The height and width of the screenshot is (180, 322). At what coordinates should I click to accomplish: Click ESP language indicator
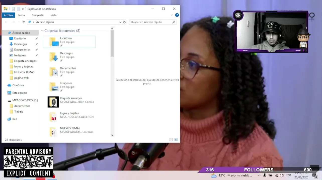[x=289, y=175]
